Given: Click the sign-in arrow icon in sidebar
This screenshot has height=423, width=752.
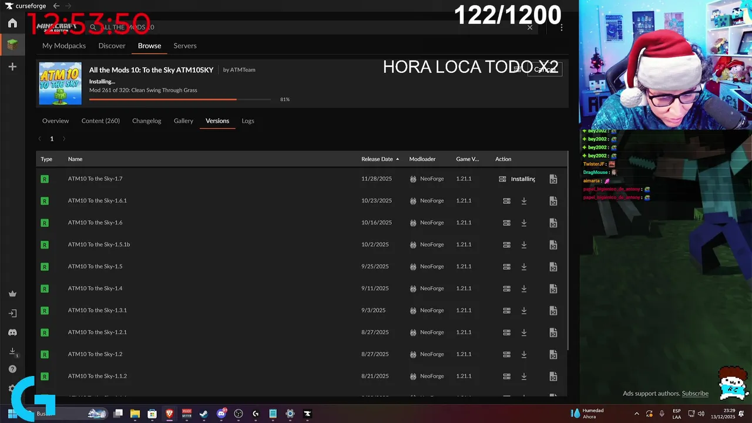Looking at the screenshot, I should coord(12,314).
